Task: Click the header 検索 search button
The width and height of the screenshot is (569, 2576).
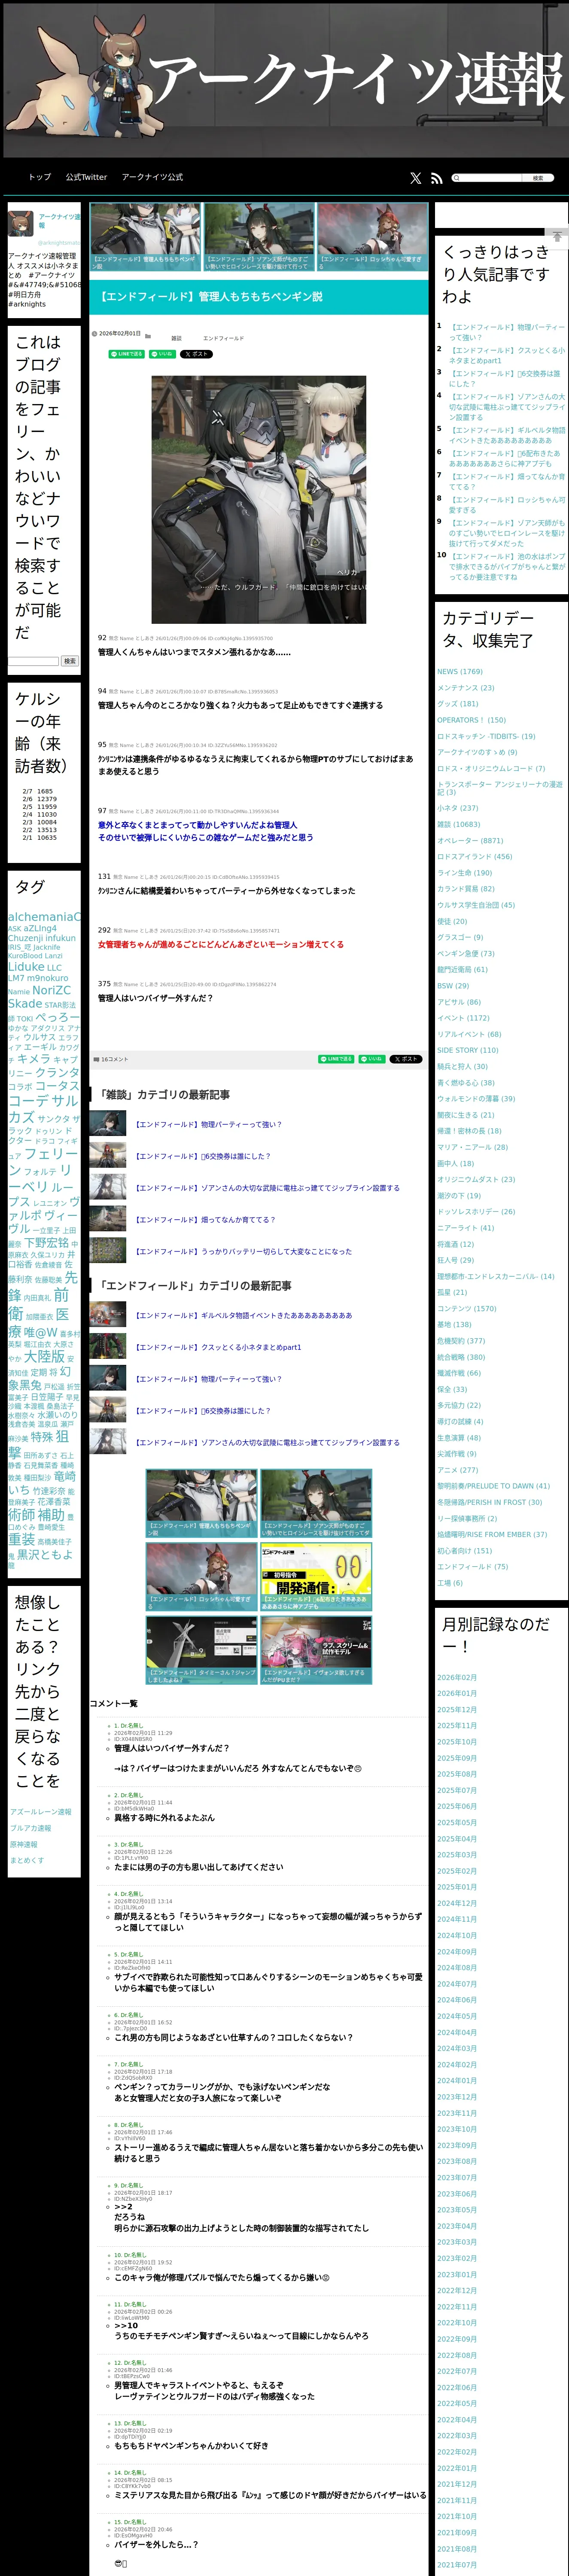Action: pyautogui.click(x=538, y=178)
